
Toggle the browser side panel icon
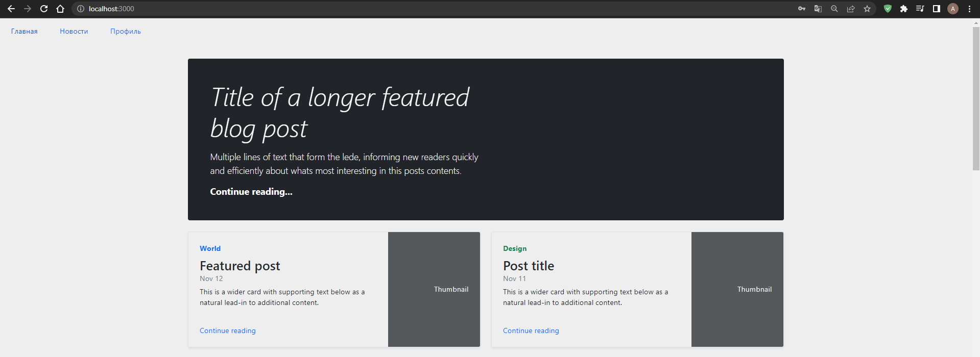coord(937,9)
